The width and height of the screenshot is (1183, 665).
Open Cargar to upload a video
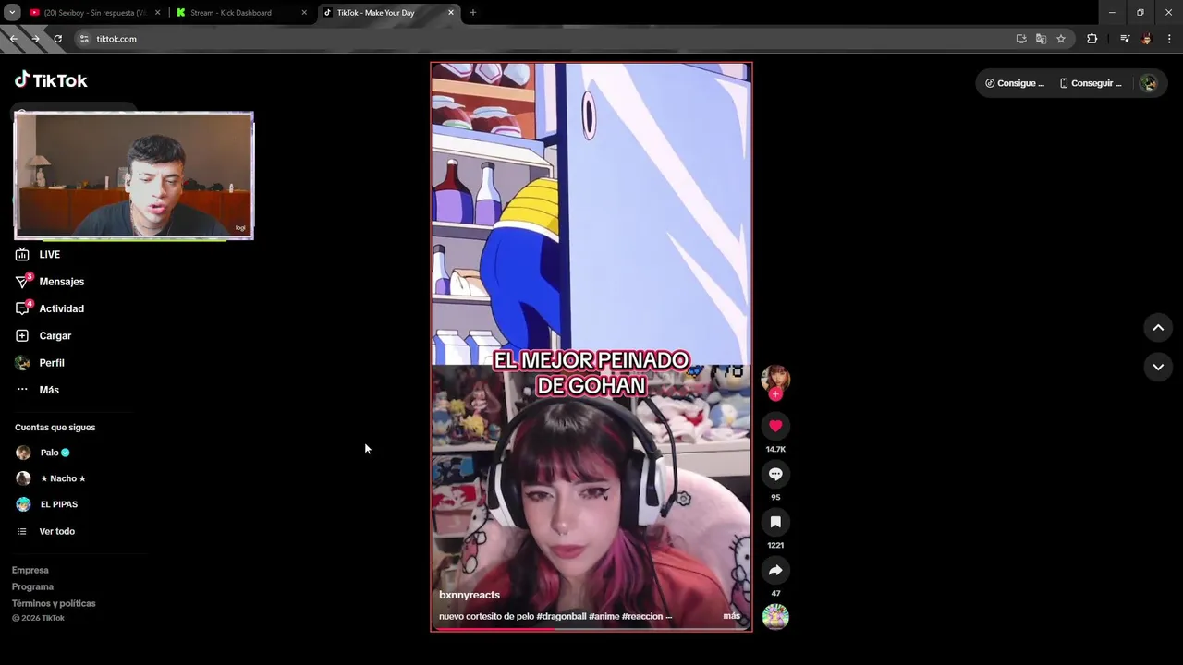pyautogui.click(x=43, y=335)
